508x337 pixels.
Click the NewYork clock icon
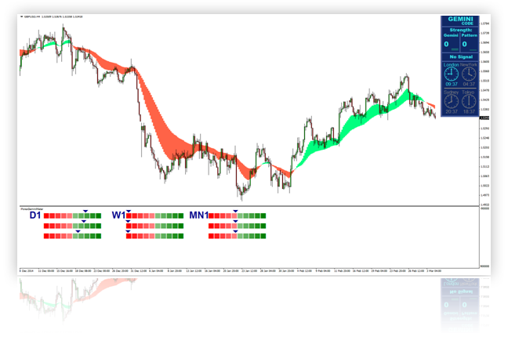pos(469,74)
